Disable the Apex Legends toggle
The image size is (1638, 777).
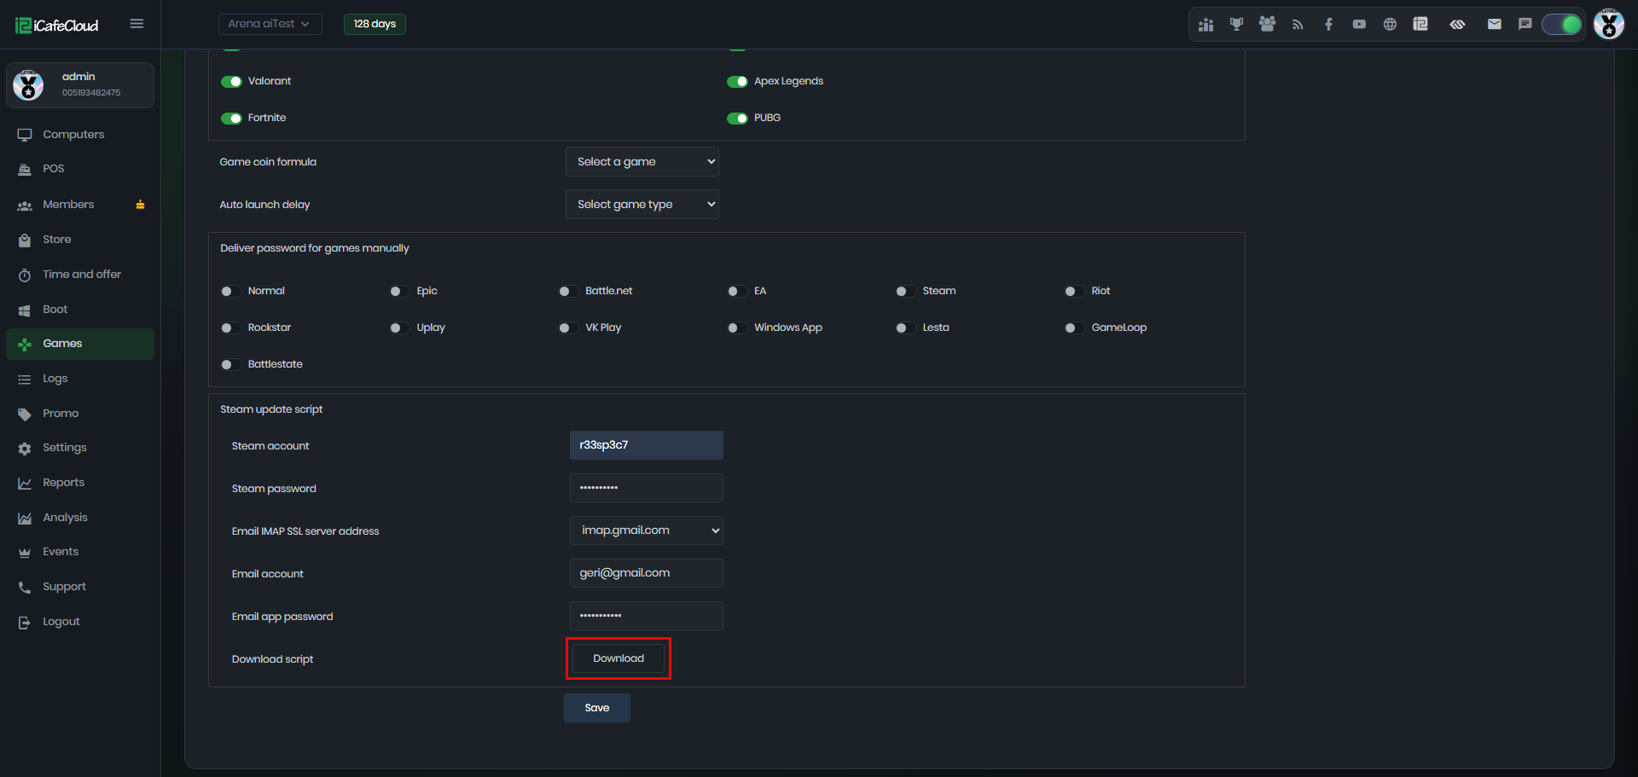(x=737, y=82)
